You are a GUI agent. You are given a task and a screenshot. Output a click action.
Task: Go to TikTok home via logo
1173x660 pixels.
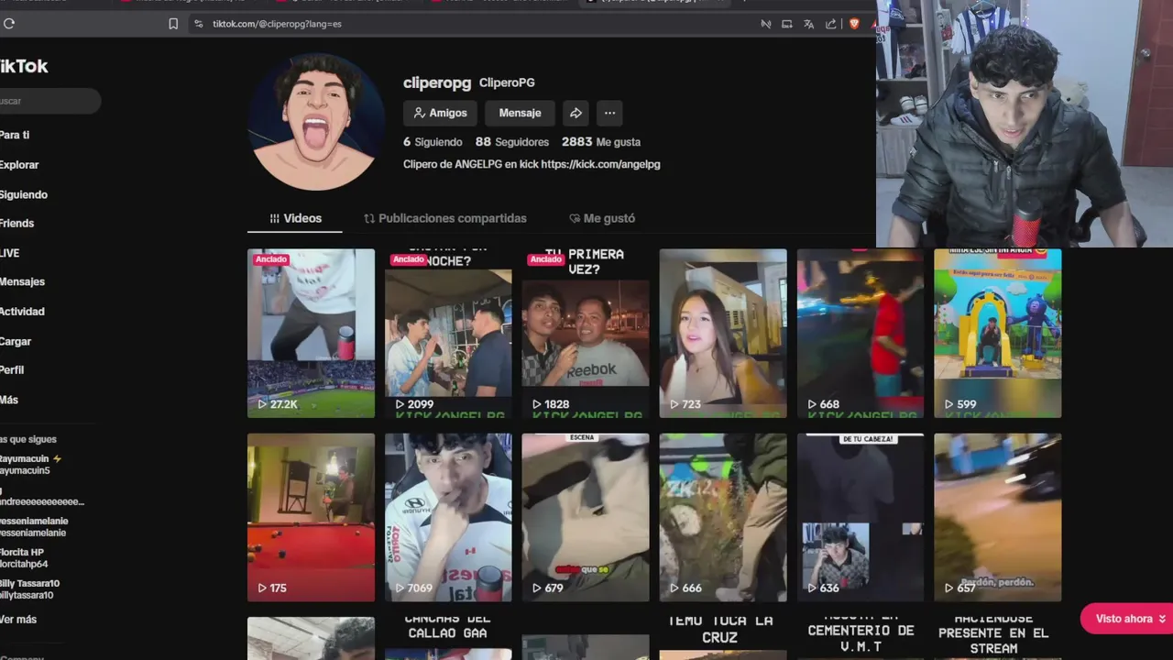click(23, 66)
